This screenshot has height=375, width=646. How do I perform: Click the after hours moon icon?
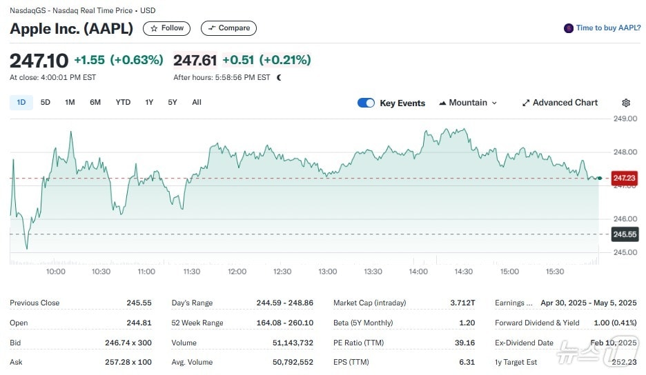[280, 78]
